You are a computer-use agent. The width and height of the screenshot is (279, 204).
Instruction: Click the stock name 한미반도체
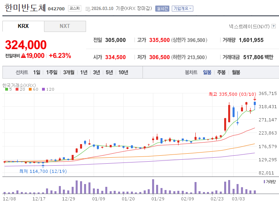(x=25, y=8)
